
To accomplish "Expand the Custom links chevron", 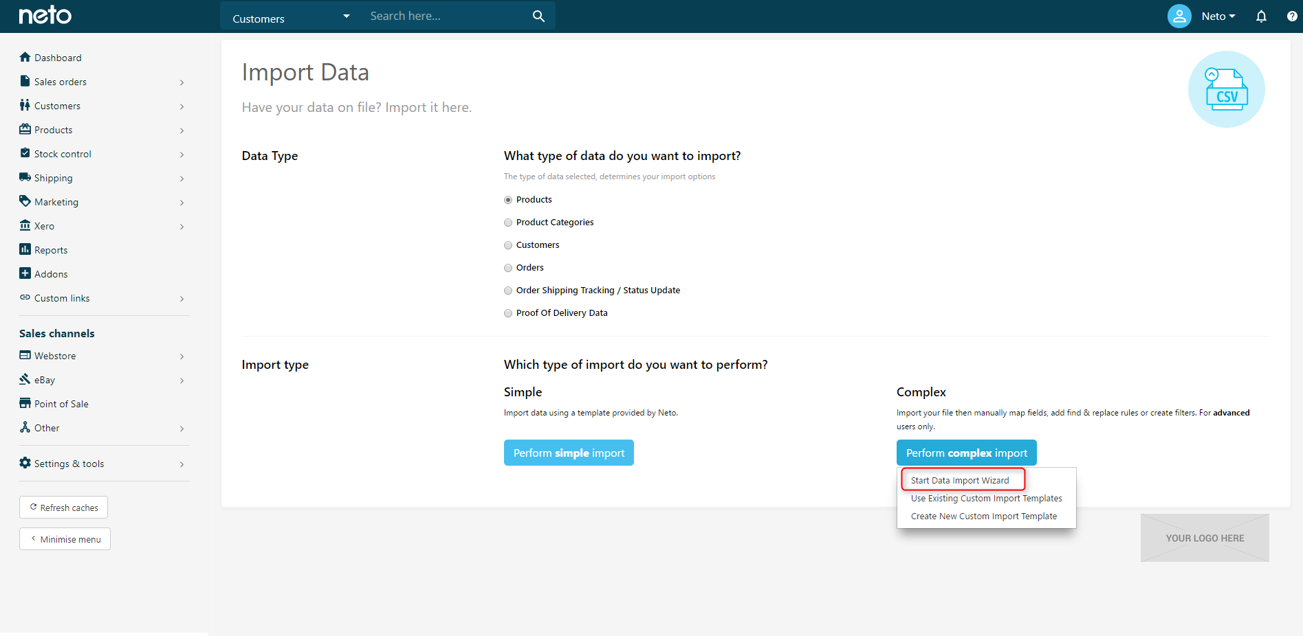I will (182, 299).
